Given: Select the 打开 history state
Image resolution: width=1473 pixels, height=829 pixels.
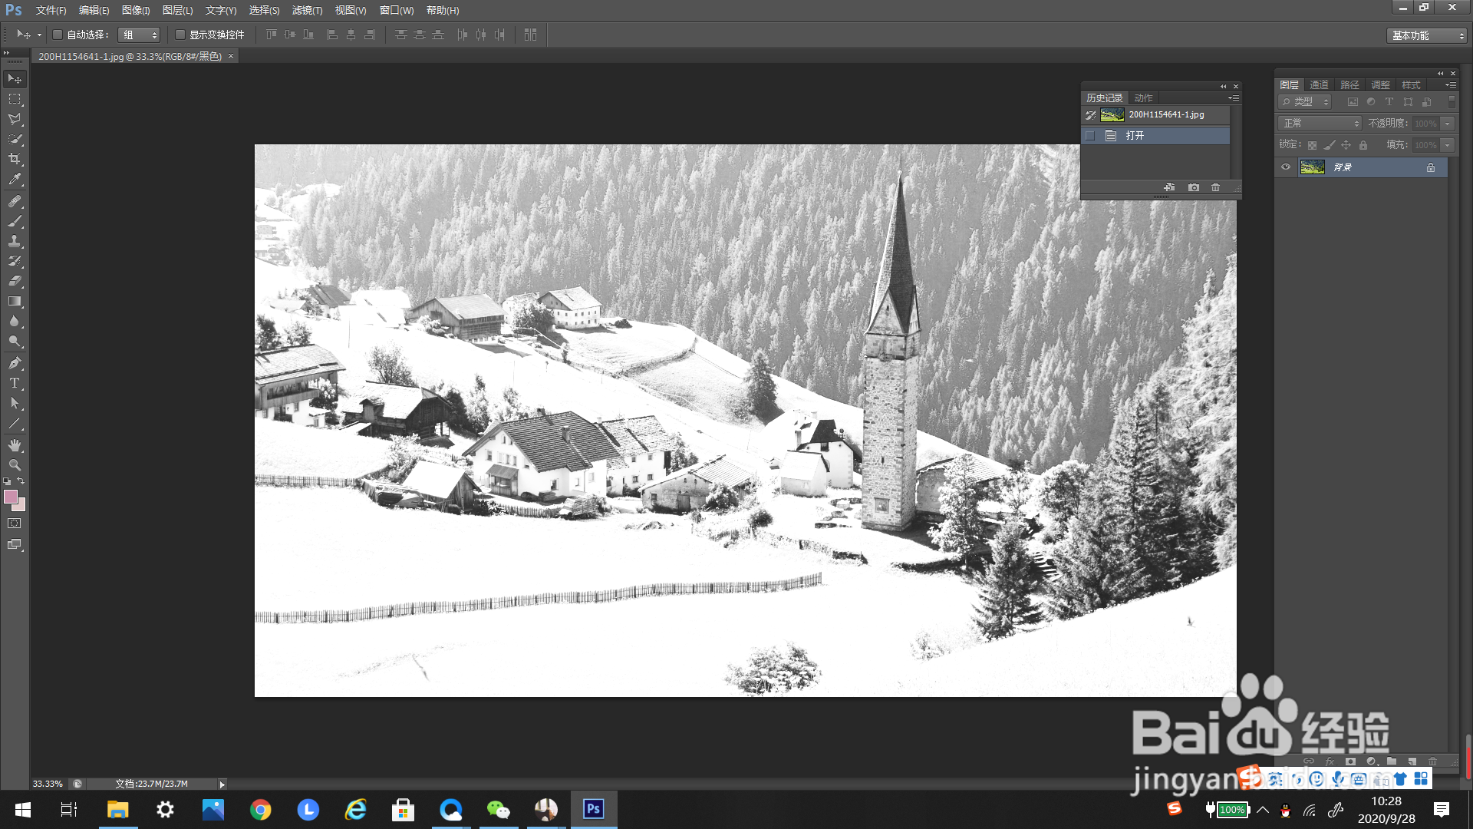Looking at the screenshot, I should click(1135, 135).
